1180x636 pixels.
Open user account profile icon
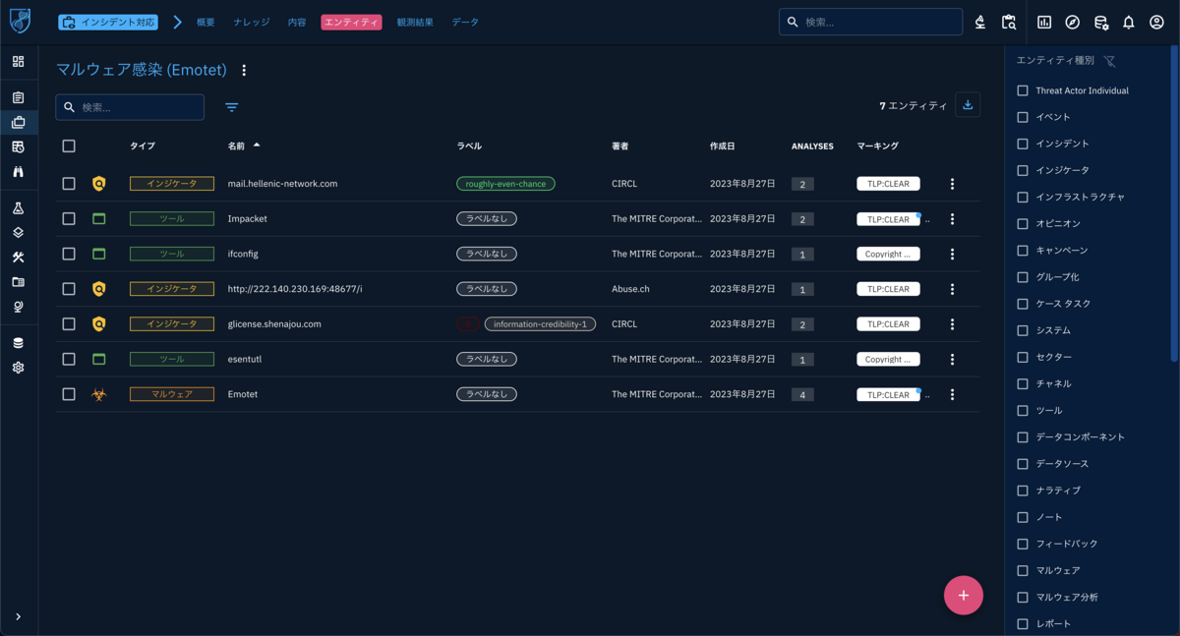(1156, 22)
